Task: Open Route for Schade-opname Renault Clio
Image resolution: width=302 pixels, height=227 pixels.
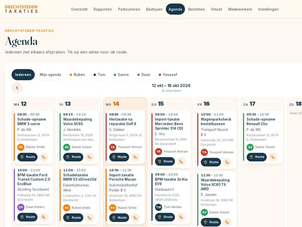Action: [257, 157]
